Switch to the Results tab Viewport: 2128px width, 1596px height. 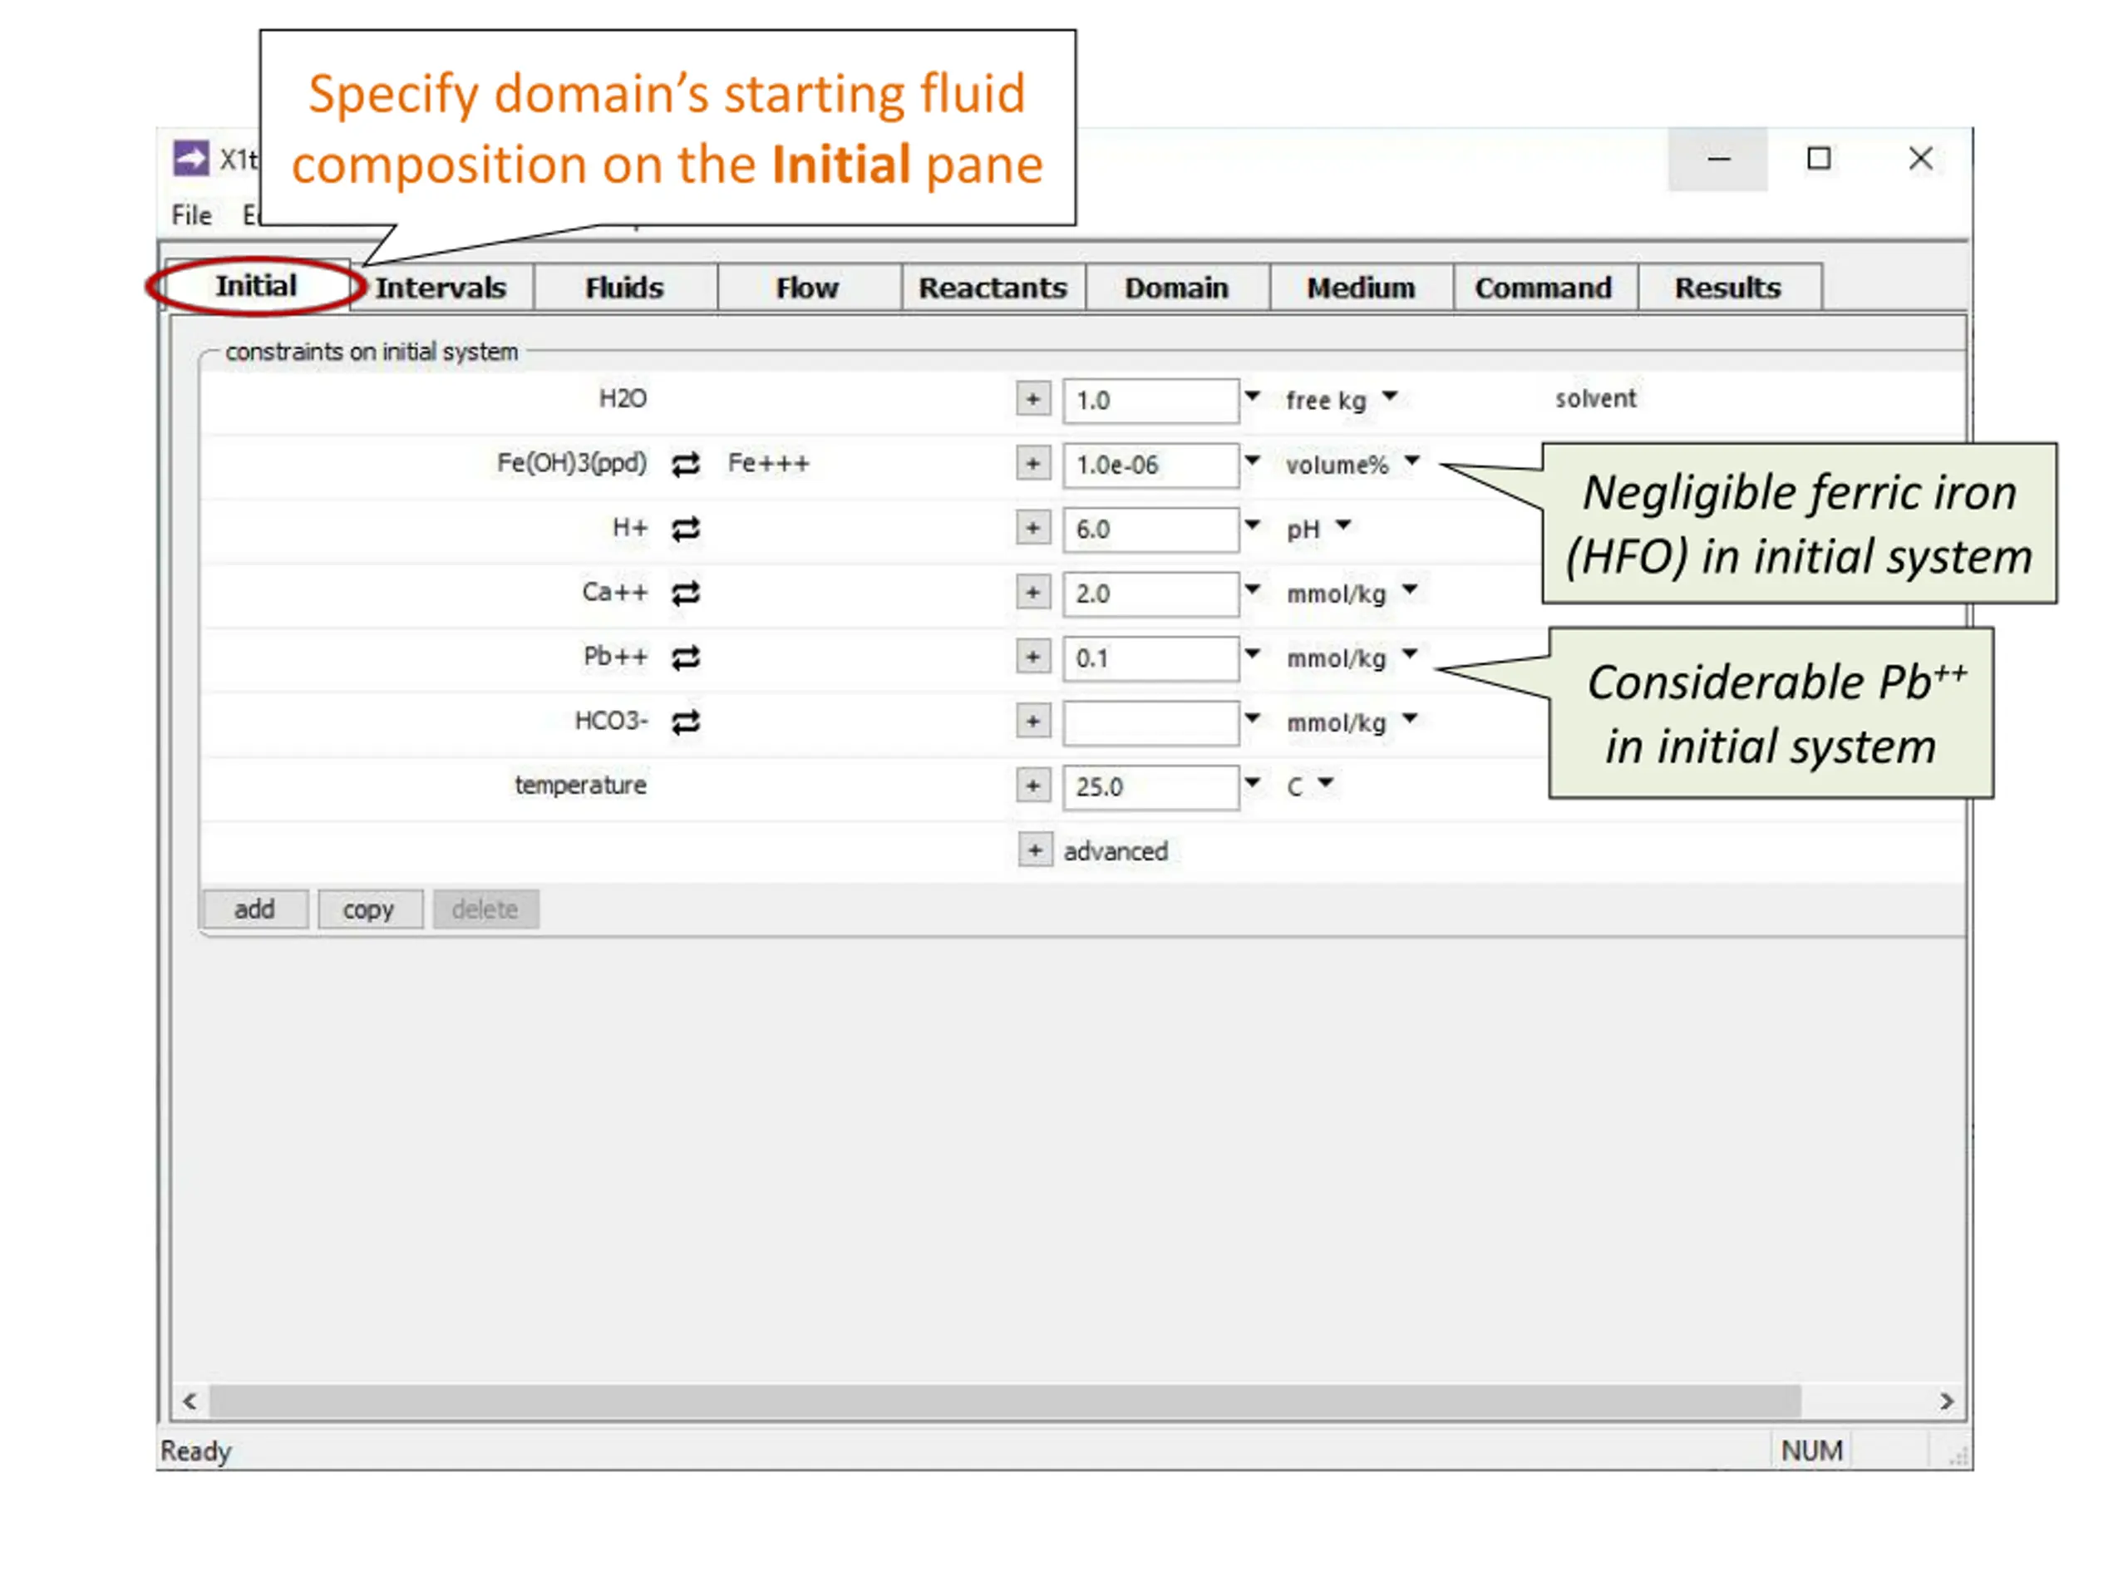[1729, 288]
